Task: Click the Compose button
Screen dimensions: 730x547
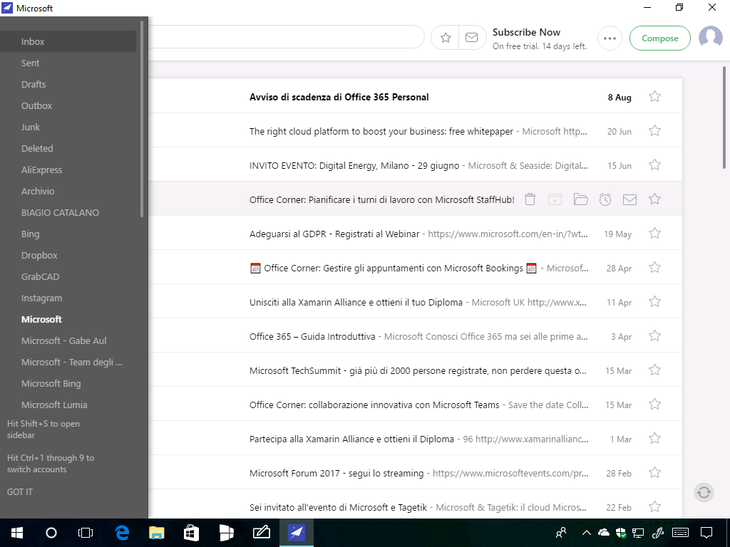Action: pos(659,38)
